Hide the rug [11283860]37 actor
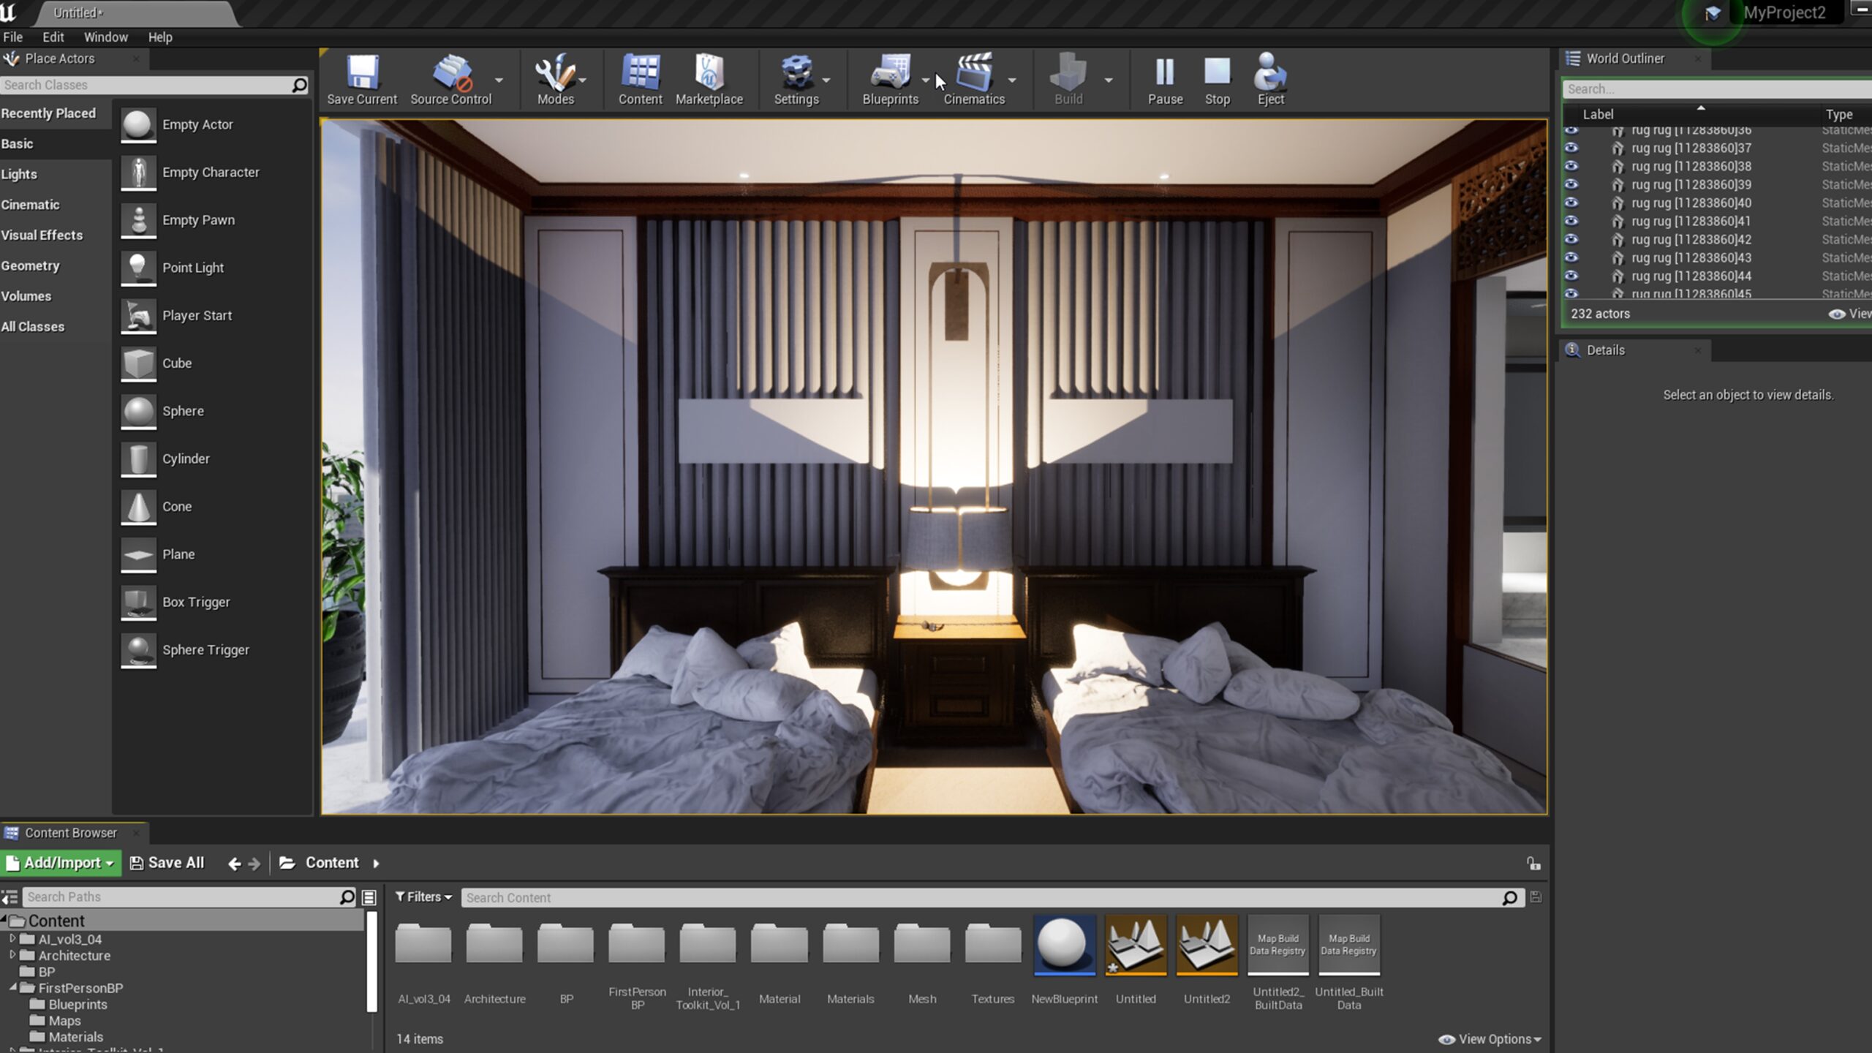The height and width of the screenshot is (1053, 1872). pyautogui.click(x=1571, y=148)
